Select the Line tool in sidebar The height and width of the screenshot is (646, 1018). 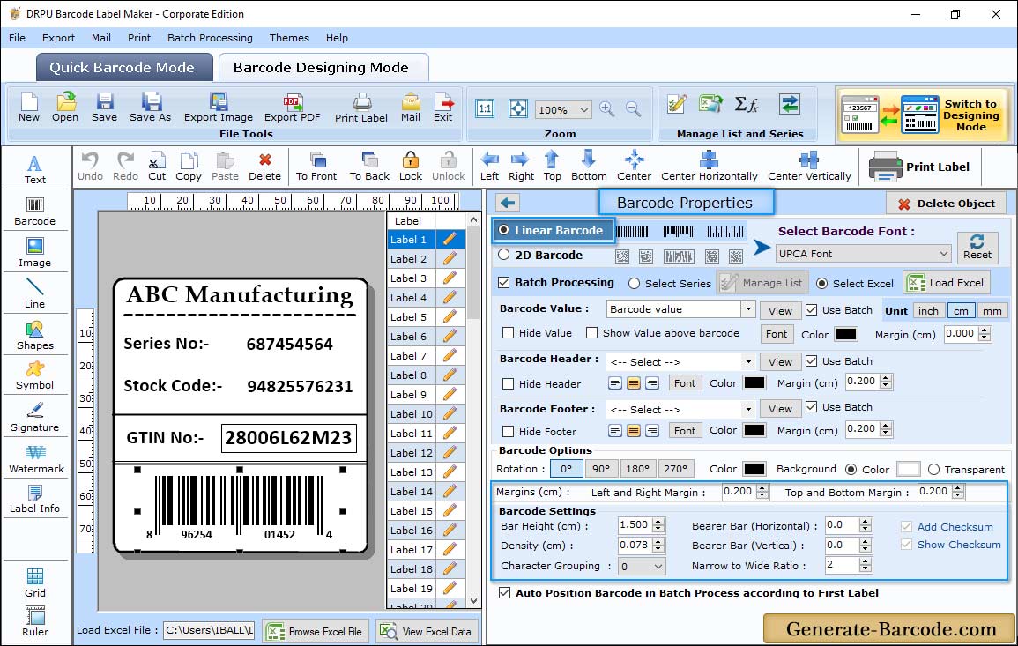[35, 293]
